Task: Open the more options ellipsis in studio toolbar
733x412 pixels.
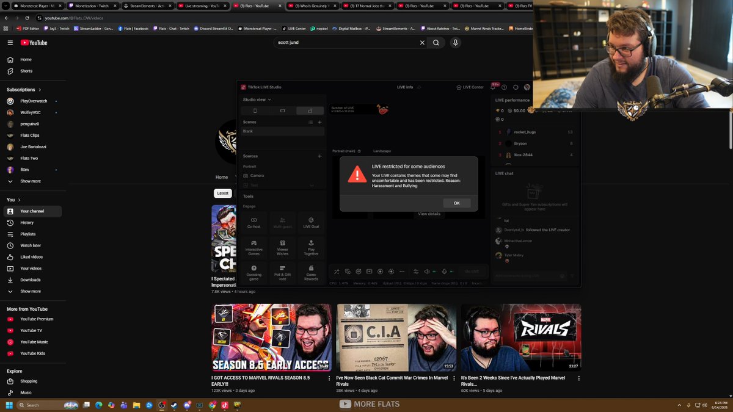Action: pos(401,272)
